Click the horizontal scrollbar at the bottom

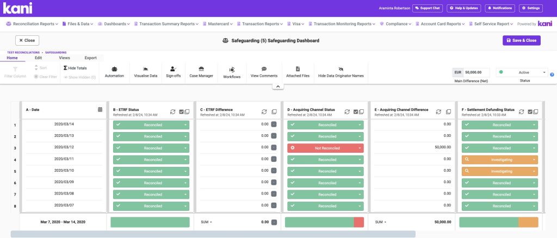click(212, 234)
